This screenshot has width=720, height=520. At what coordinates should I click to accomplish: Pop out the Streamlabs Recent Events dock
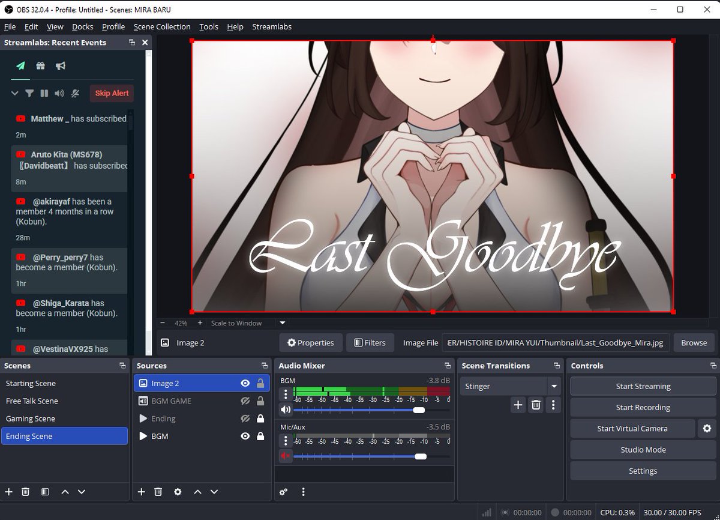[132, 43]
